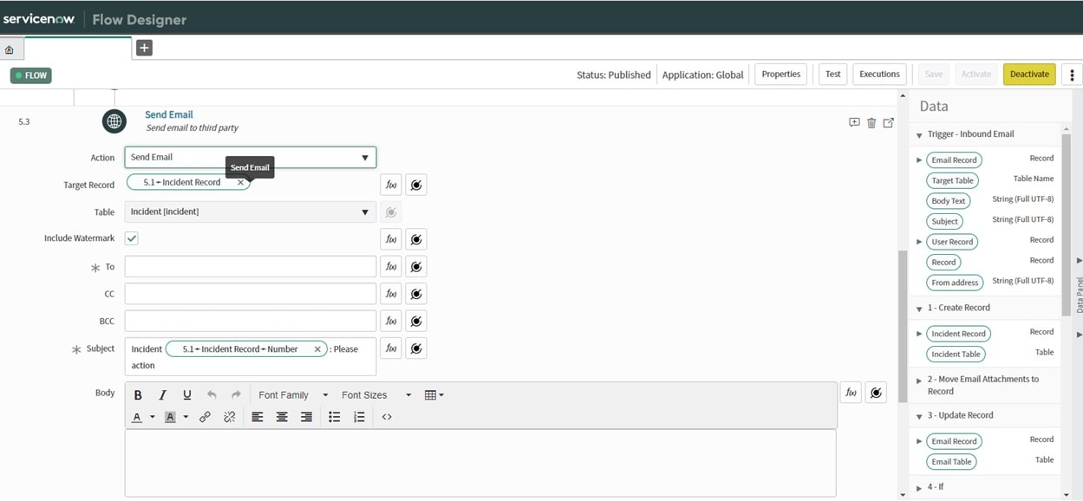Remove the Incident Record pill from Target Record
Screen dimensions: 1083x501
point(240,183)
